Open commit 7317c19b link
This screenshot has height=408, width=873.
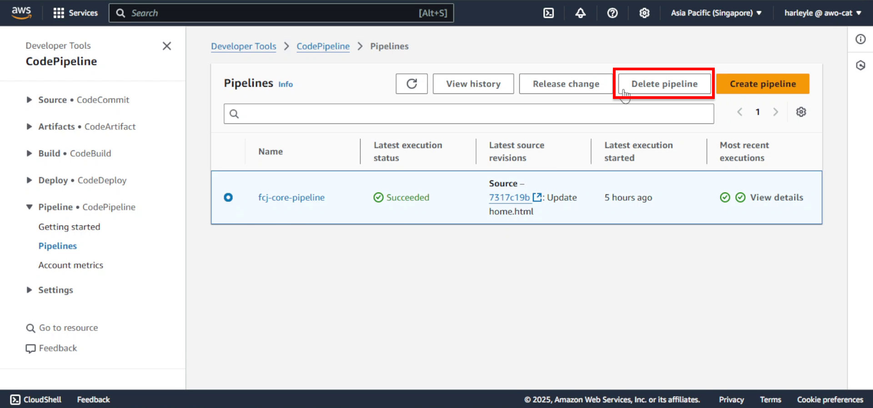[509, 197]
